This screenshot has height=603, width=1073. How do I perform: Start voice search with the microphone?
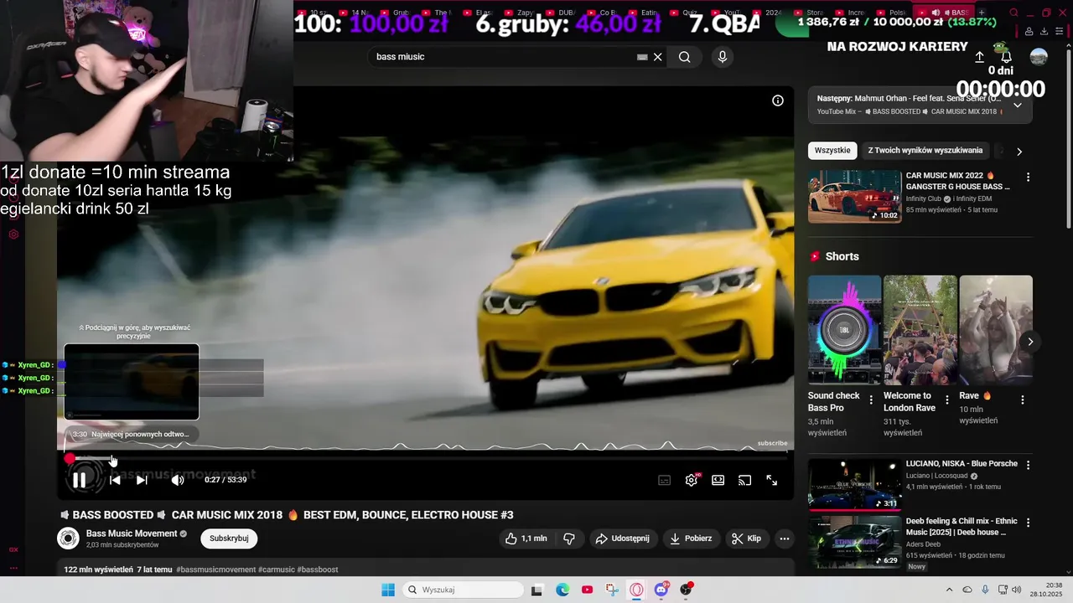pyautogui.click(x=723, y=57)
